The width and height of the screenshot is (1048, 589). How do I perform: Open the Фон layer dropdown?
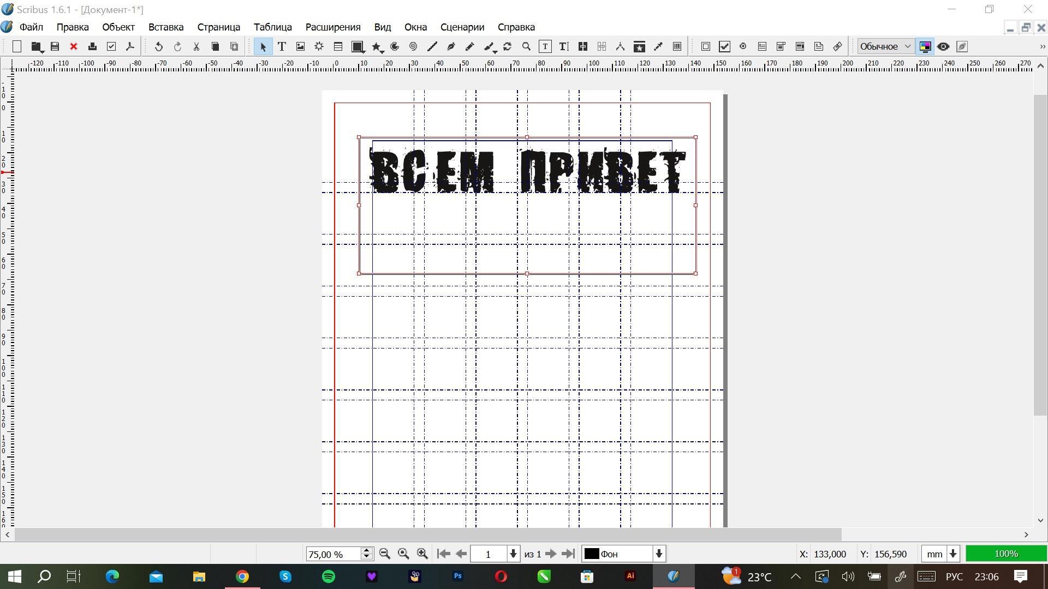tap(659, 554)
